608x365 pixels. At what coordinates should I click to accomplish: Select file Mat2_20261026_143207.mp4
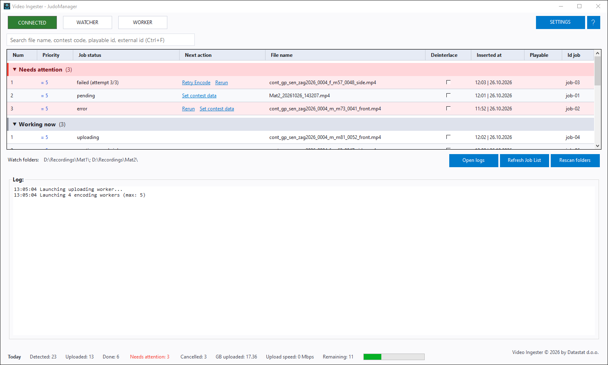coord(299,96)
